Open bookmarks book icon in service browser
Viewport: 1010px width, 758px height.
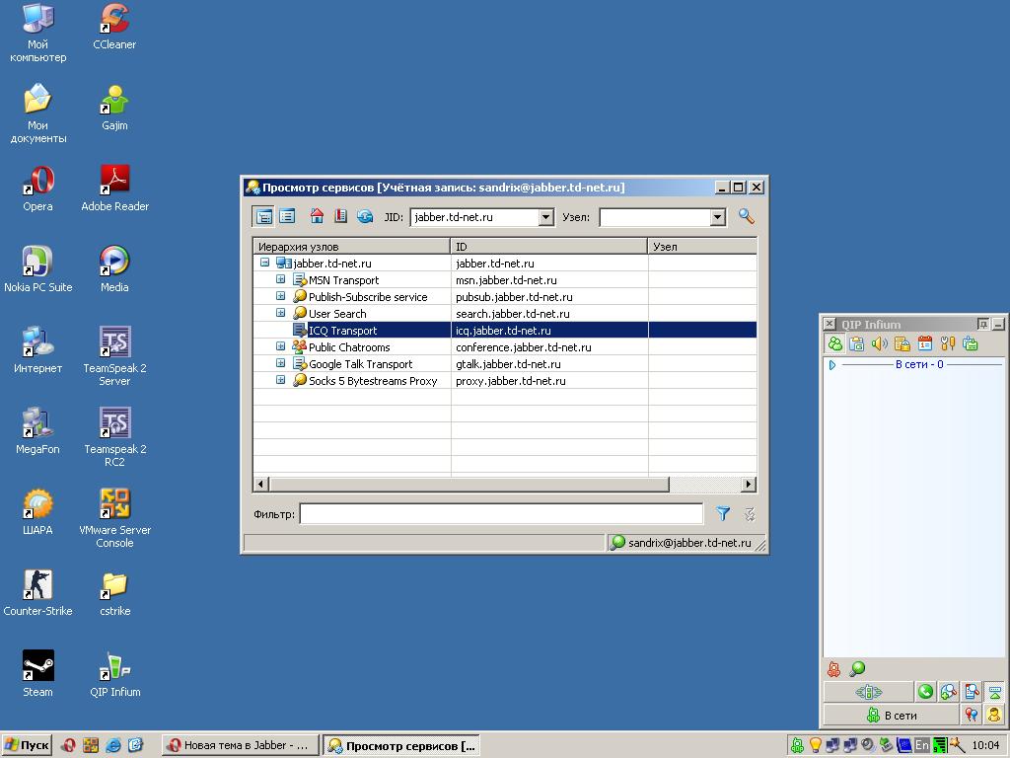coord(340,216)
